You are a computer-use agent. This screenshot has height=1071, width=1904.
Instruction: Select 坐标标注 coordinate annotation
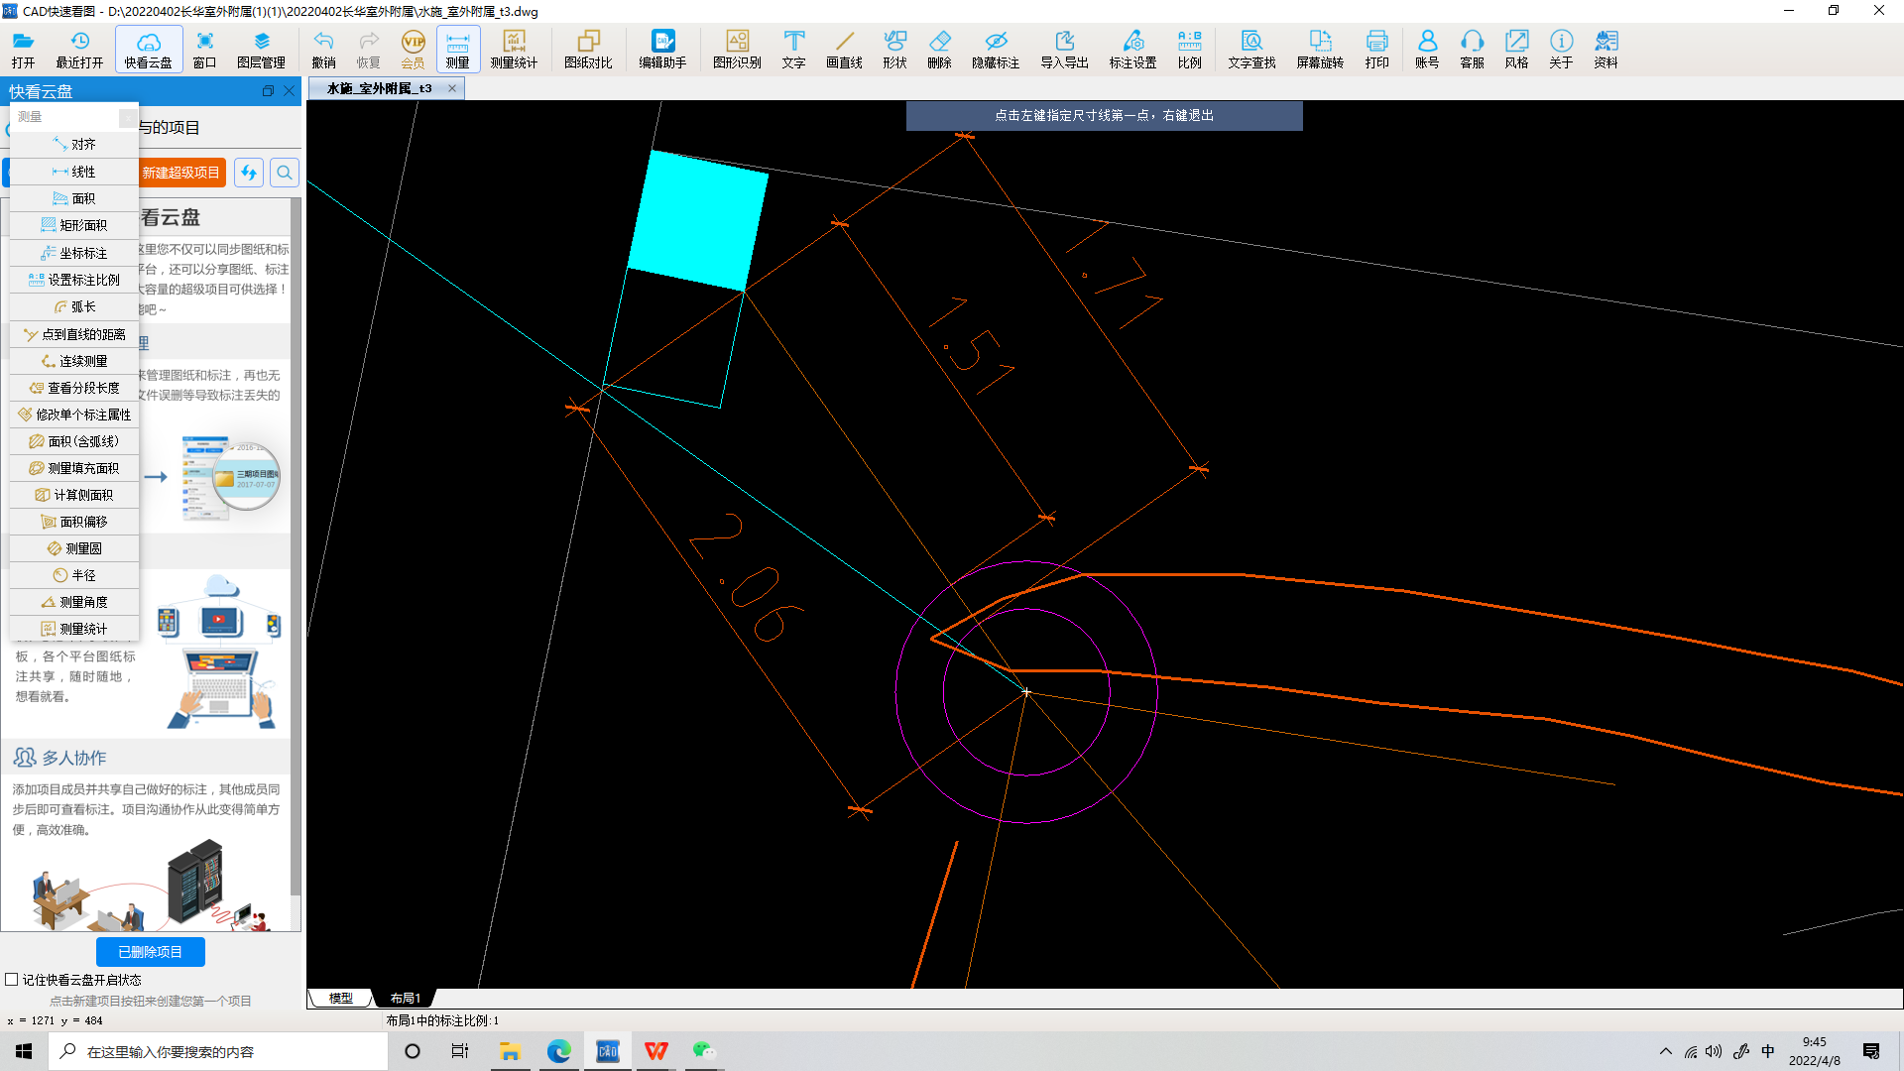point(74,253)
